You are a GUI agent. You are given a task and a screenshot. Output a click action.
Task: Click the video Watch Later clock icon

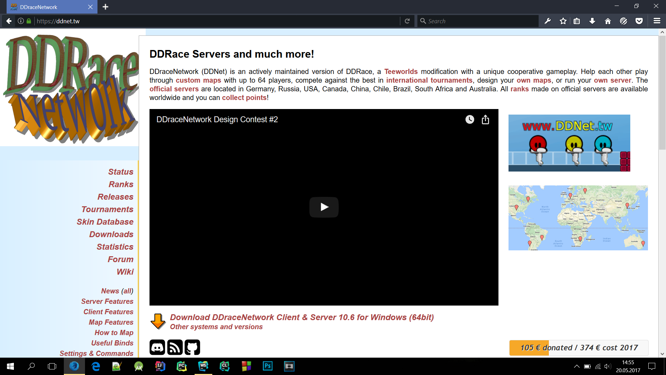point(470,120)
